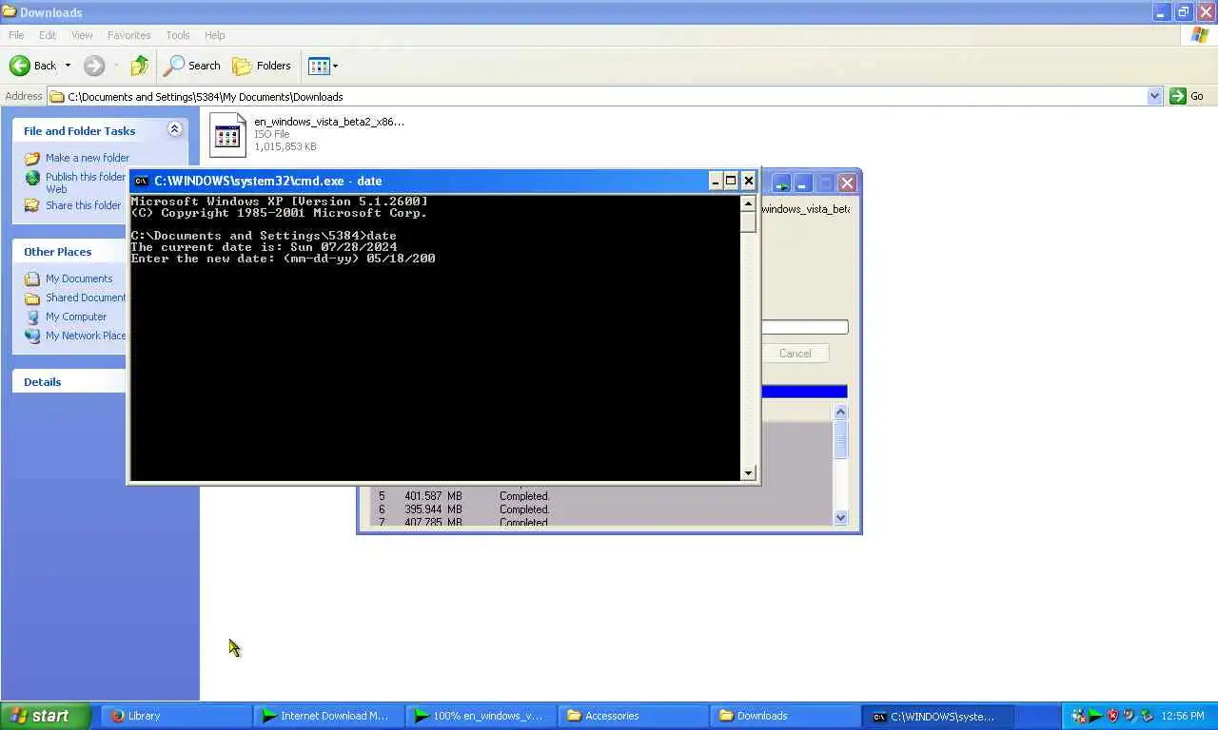
Task: Open the Views dropdown arrow
Action: point(335,66)
